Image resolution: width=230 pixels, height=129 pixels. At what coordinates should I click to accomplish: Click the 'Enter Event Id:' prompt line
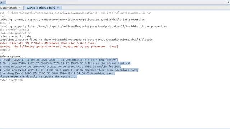[11, 80]
